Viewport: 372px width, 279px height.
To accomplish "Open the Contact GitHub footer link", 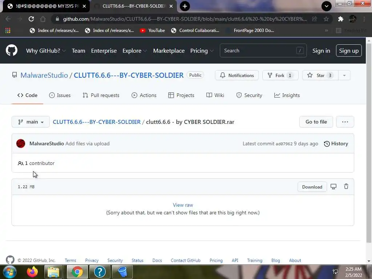I will click(186, 260).
